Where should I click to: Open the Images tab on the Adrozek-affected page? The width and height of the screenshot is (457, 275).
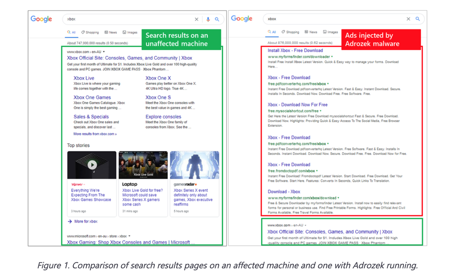[x=330, y=32]
